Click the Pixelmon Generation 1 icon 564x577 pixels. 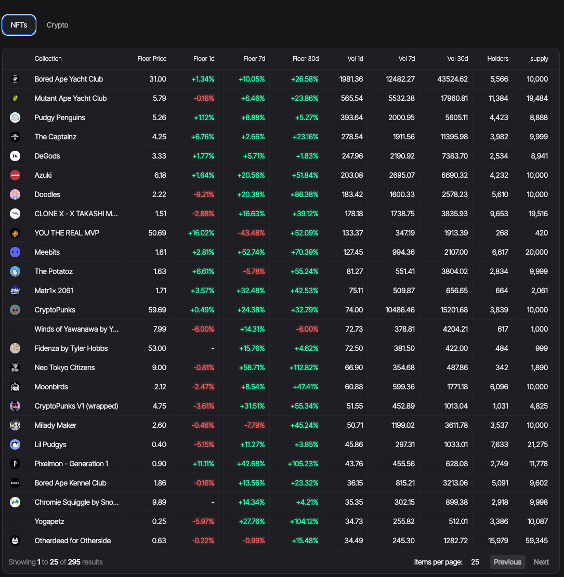click(15, 464)
